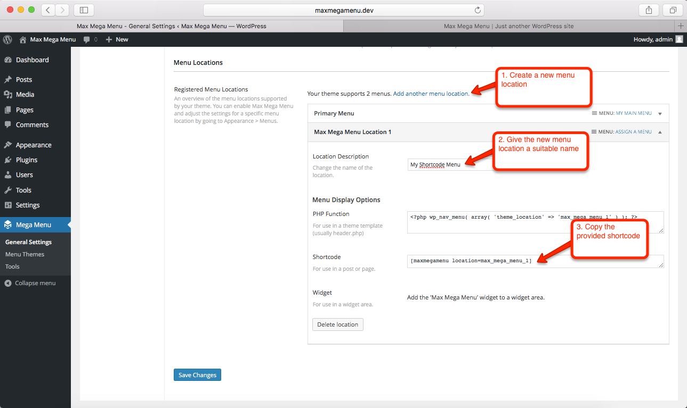Select the General Settings WordPress tab

[172, 26]
